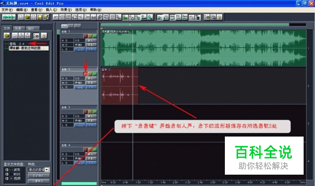The height and width of the screenshot is (186, 315).
Task: Open the 帮助 menu
Action: (96, 10)
